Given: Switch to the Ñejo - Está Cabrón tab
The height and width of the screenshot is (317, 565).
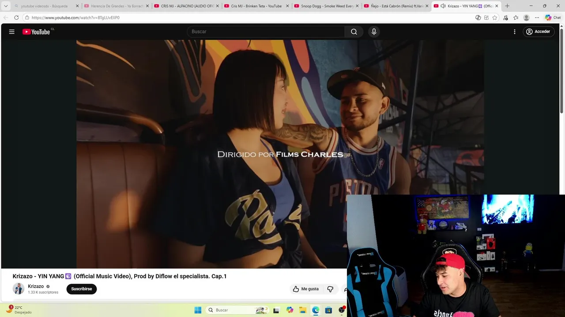Looking at the screenshot, I should [x=396, y=6].
